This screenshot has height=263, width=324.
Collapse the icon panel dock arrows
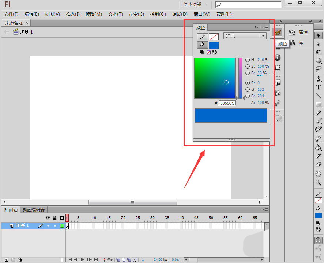click(281, 21)
